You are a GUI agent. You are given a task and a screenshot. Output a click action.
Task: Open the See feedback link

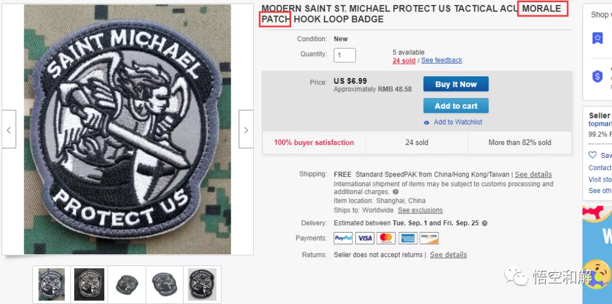click(x=441, y=61)
